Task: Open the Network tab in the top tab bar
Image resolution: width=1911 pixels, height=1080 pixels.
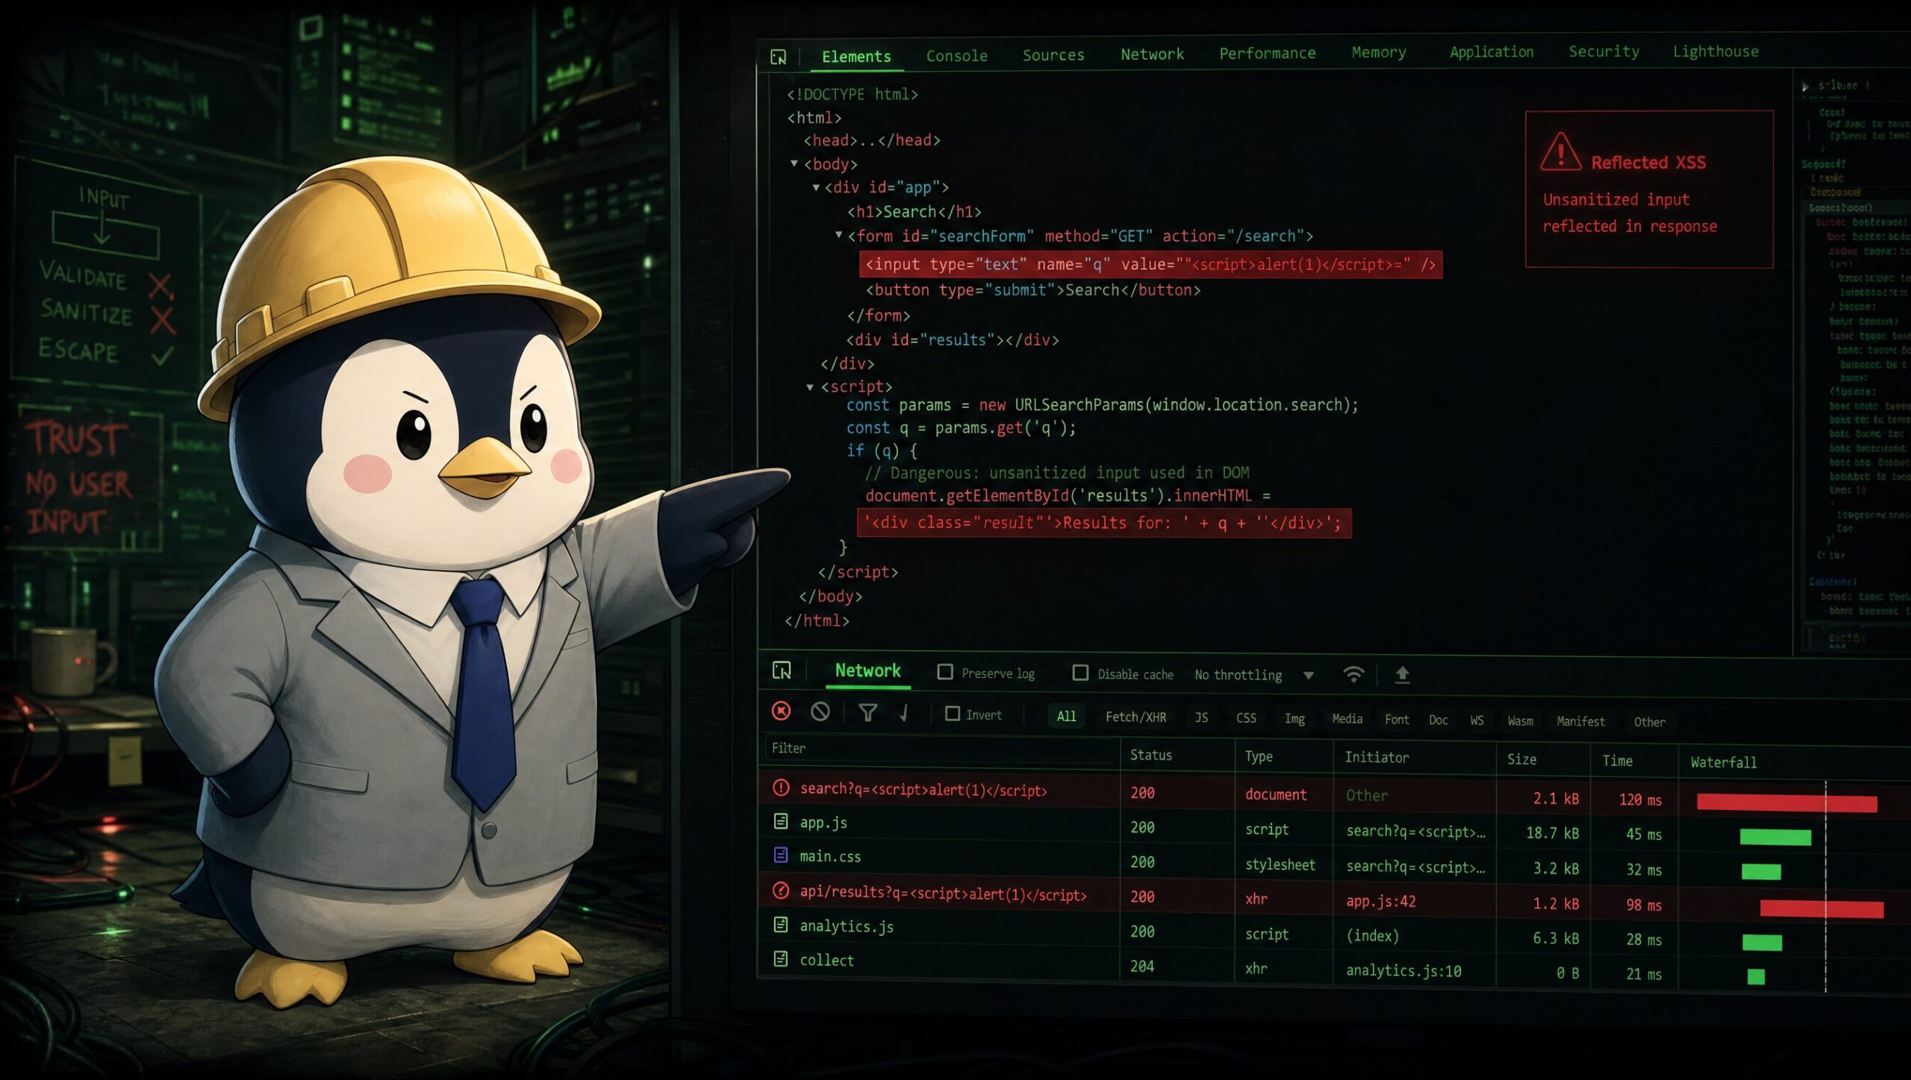Action: pyautogui.click(x=1152, y=54)
